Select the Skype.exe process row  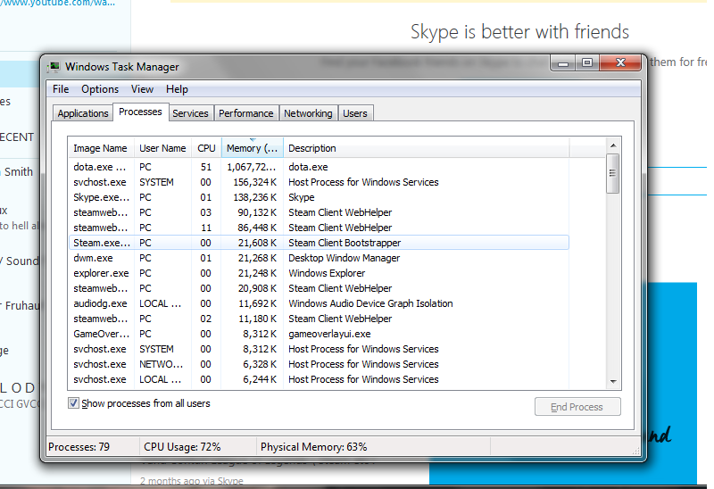click(x=319, y=197)
